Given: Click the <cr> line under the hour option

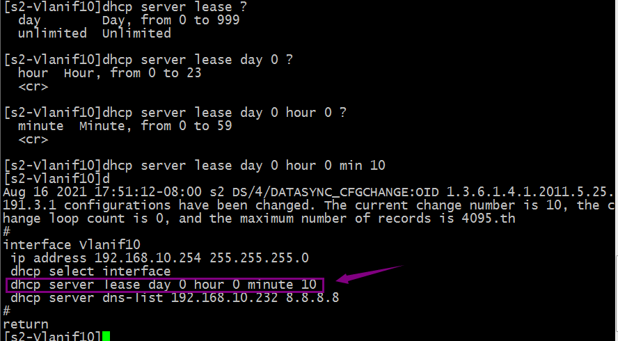Looking at the screenshot, I should point(33,86).
